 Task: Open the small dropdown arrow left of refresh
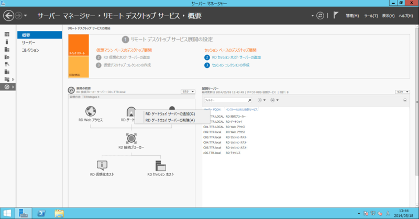[x=312, y=16]
